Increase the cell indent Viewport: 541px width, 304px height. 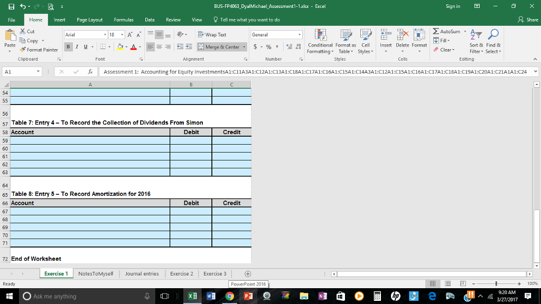189,46
